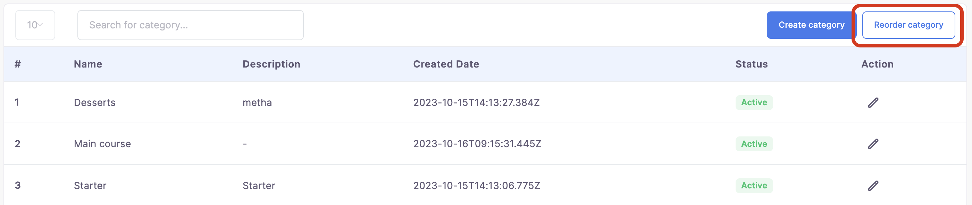Screen dimensions: 972x205
Task: Open the rows-per-page dropdown showing 10
Action: pos(35,25)
